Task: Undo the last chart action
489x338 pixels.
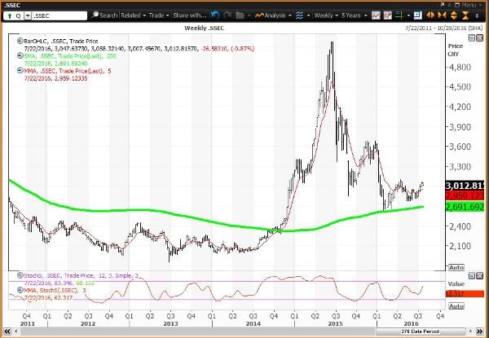Action: 214,15
